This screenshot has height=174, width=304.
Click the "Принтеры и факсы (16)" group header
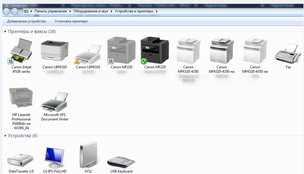pos(32,32)
